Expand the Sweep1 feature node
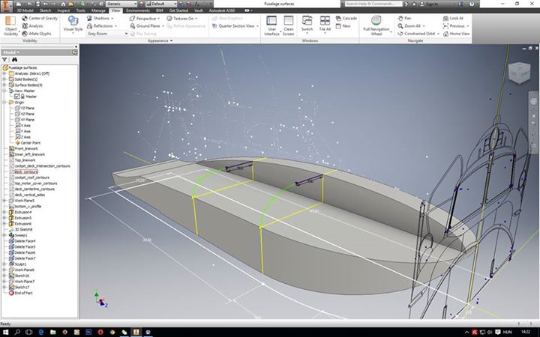Viewport: 540px width, 337px height. (x=4, y=235)
